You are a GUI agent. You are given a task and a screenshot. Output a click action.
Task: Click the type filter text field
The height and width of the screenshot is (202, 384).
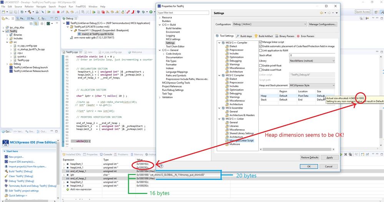click(x=183, y=12)
